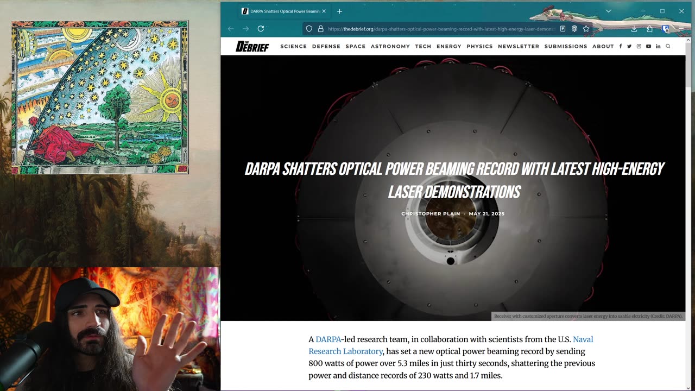Open the ENERGY menu item
695x391 pixels.
click(449, 46)
